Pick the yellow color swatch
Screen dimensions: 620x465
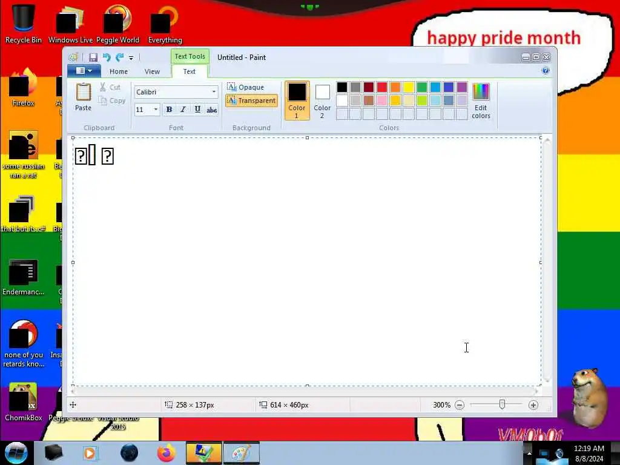pos(409,87)
